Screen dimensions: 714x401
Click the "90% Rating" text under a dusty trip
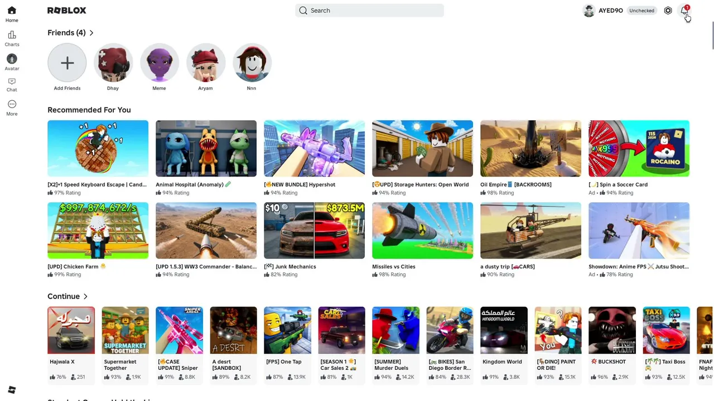coord(500,275)
